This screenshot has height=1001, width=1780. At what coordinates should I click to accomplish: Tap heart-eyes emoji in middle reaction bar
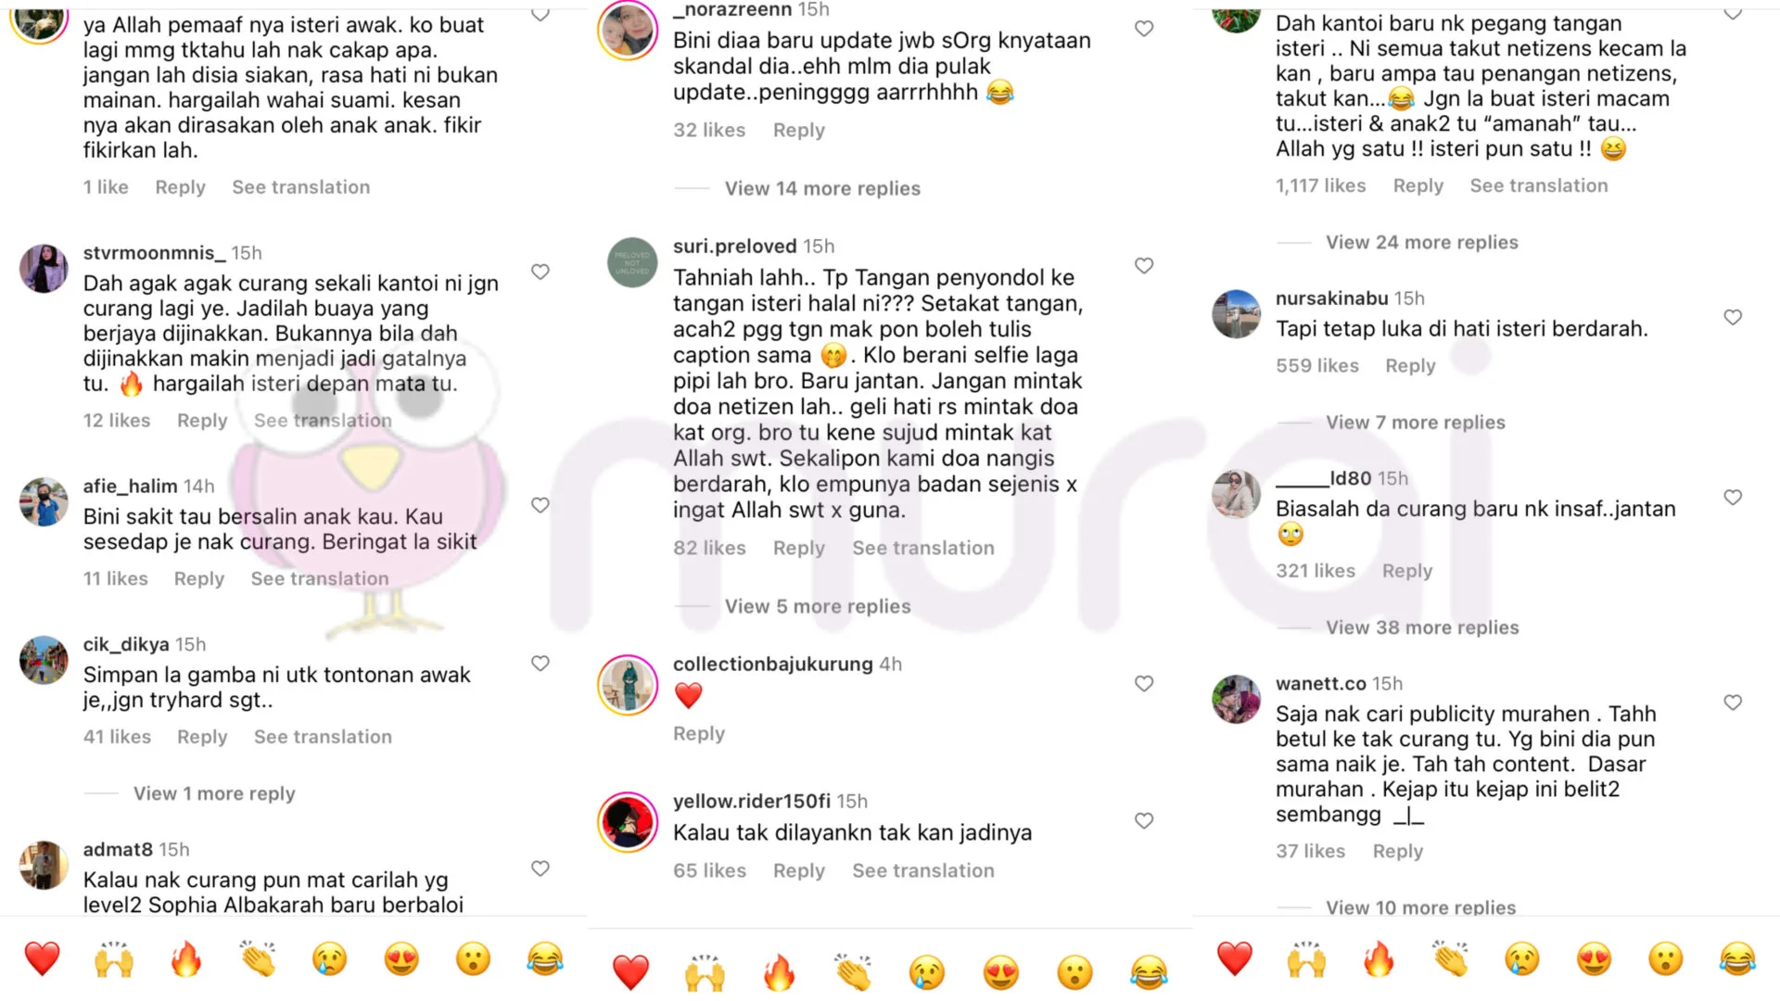(x=1001, y=972)
